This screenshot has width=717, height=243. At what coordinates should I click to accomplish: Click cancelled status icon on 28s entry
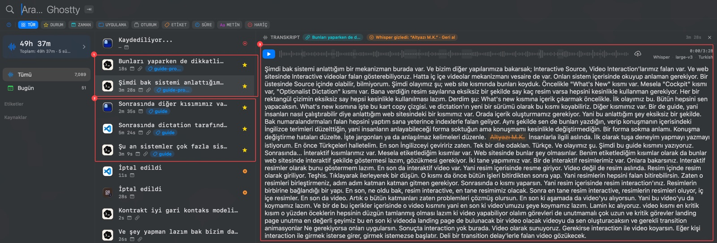pyautogui.click(x=245, y=193)
